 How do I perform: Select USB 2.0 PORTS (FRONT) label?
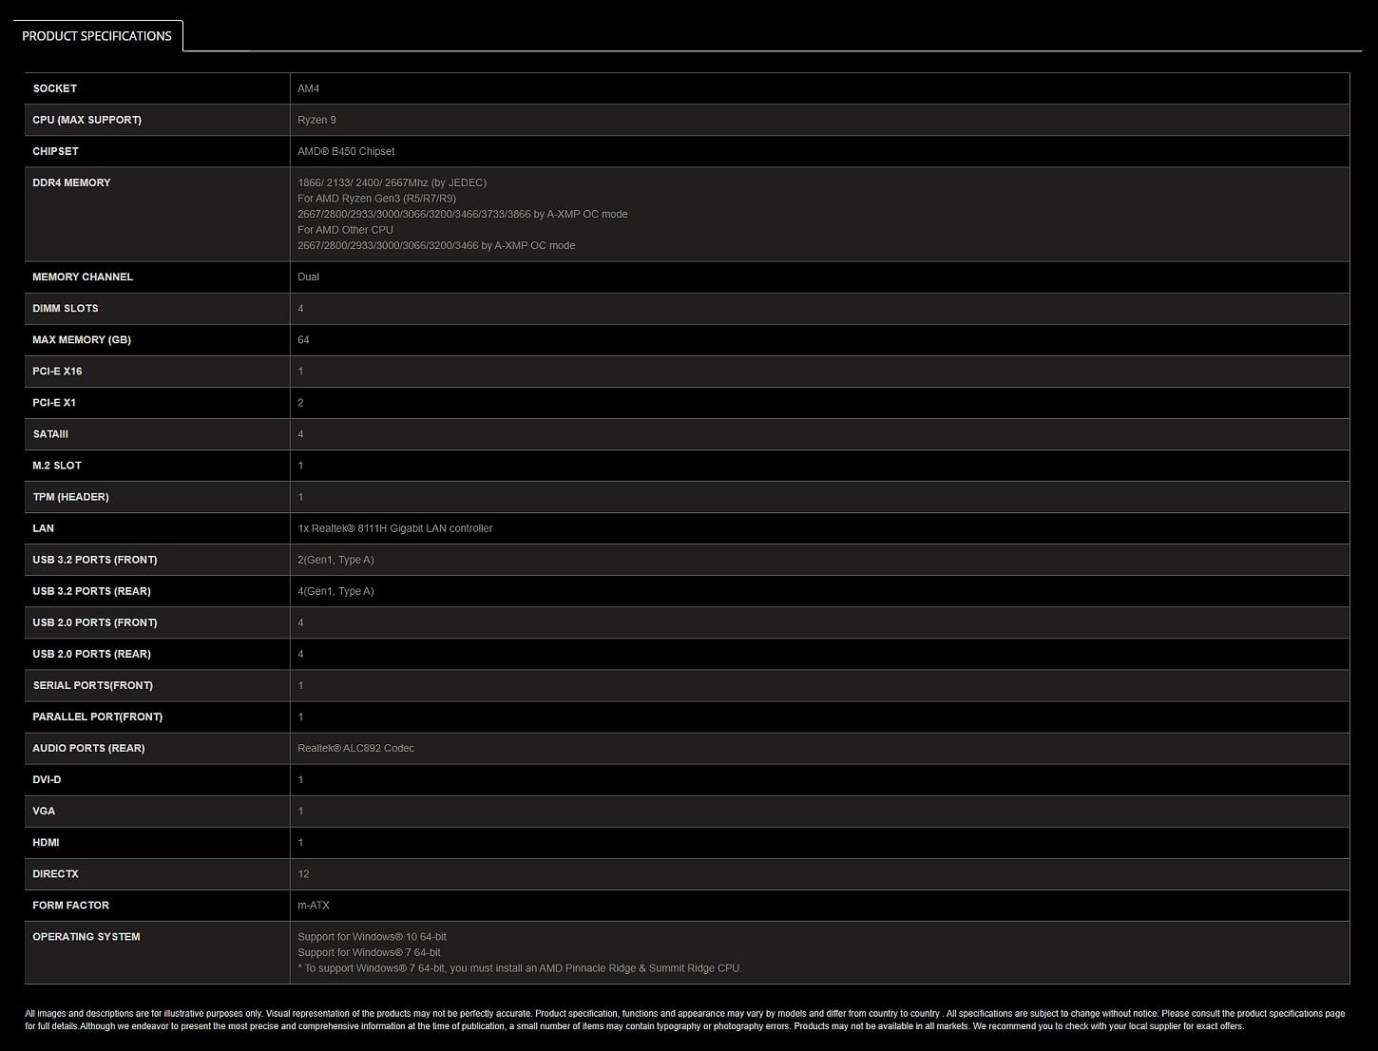(x=95, y=621)
